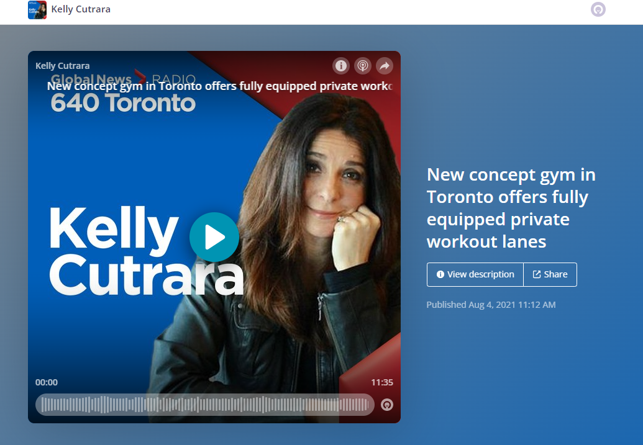Click the scrolling episode title in the player
This screenshot has height=445, width=643.
click(220, 86)
